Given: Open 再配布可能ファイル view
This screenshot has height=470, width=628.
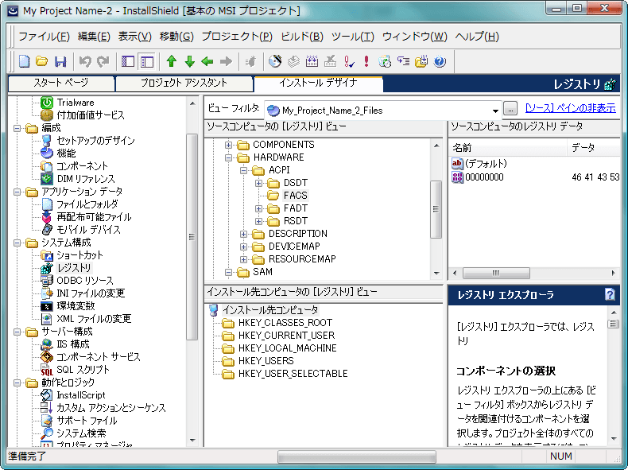Looking at the screenshot, I should (x=94, y=217).
